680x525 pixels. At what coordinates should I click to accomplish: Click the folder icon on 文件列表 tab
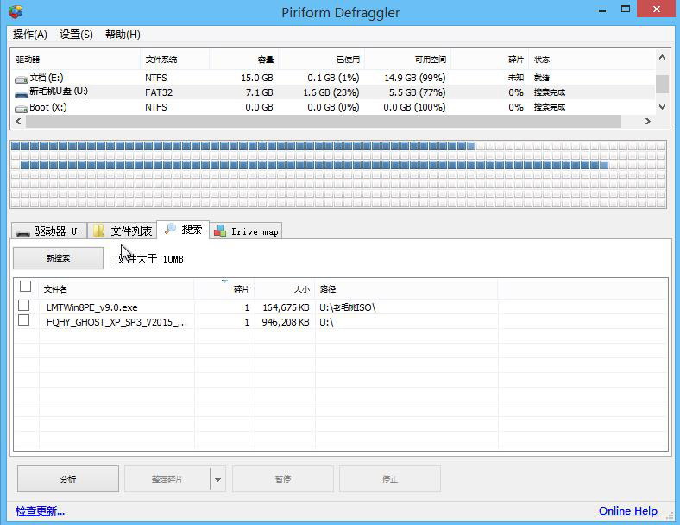coord(99,231)
